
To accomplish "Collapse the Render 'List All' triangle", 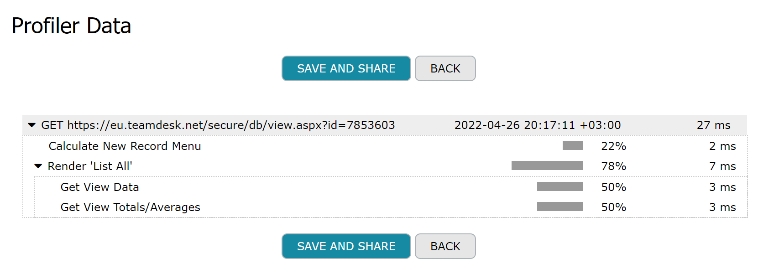I will 38,166.
